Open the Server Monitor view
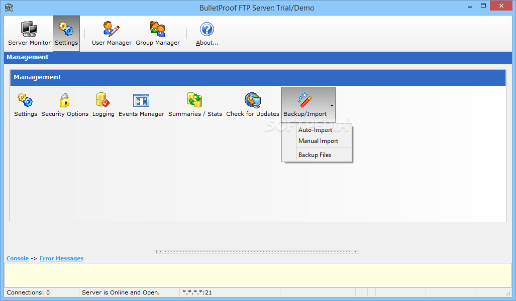Image resolution: width=516 pixels, height=301 pixels. 29,34
